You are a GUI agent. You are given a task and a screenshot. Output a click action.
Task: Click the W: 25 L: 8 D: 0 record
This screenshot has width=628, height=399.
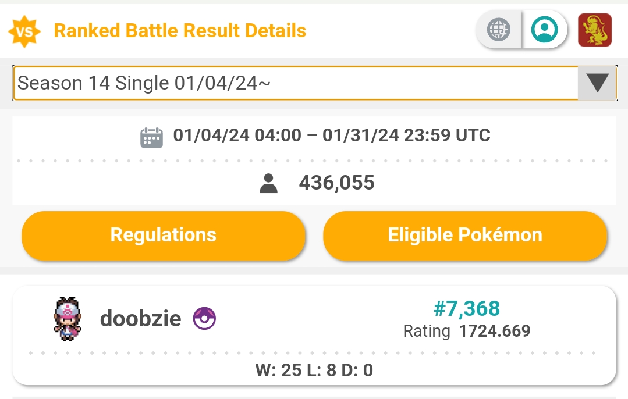pyautogui.click(x=314, y=370)
